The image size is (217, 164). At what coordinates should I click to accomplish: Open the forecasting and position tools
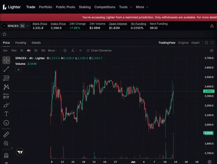pos(6,96)
